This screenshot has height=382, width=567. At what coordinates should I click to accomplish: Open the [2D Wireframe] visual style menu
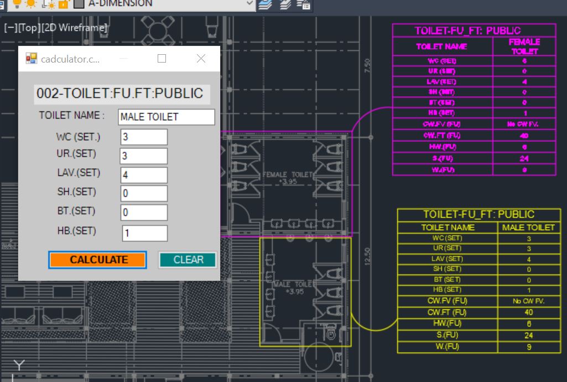(74, 28)
